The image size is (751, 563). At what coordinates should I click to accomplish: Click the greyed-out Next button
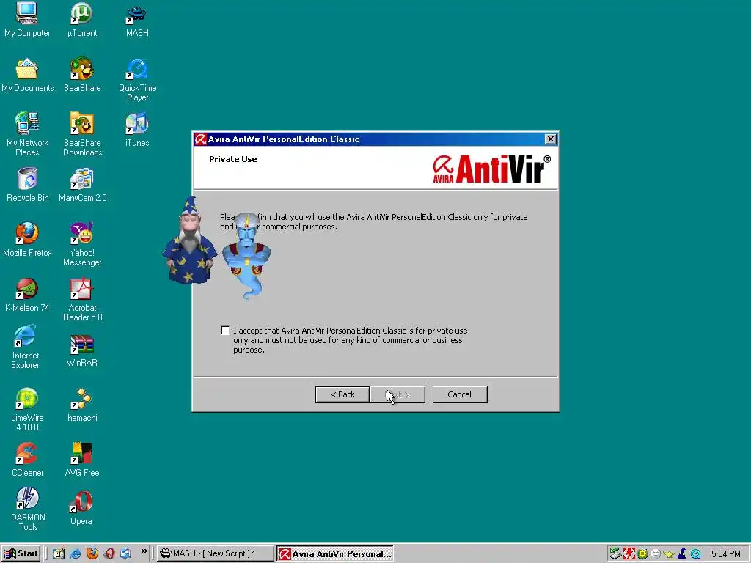(398, 394)
